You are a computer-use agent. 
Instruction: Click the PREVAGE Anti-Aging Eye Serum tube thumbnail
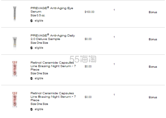(x=15, y=13)
